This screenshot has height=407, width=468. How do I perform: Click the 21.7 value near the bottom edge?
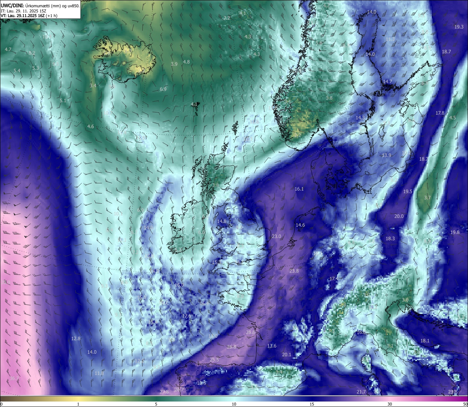click(x=361, y=392)
